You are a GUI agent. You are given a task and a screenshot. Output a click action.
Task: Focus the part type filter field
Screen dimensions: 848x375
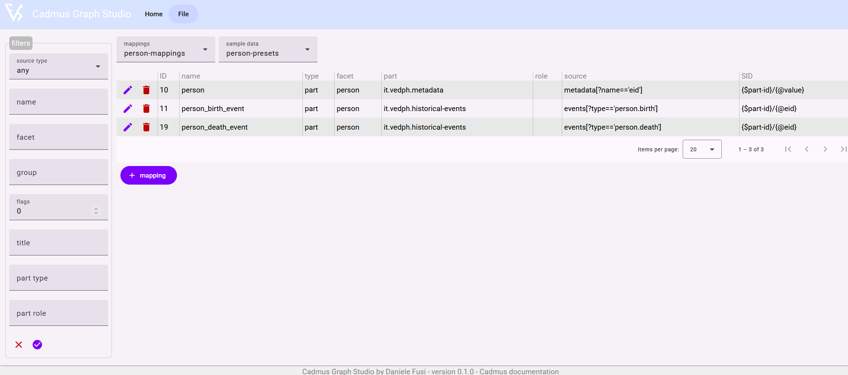pos(58,277)
